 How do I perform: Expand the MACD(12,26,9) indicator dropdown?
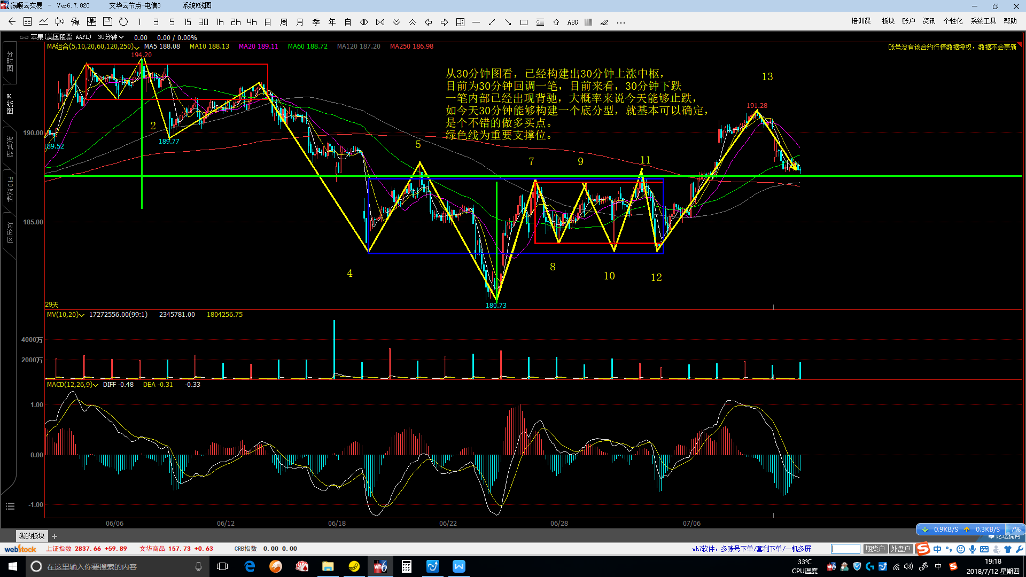click(x=96, y=385)
